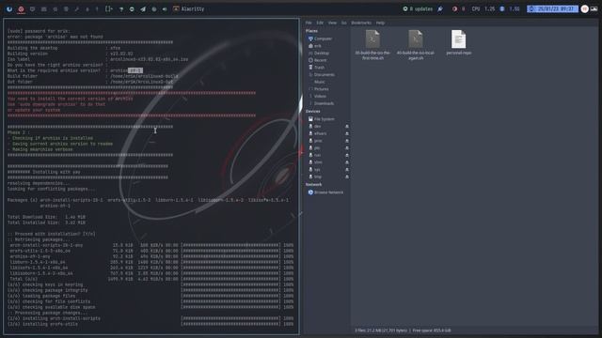Click the round avatar icon in system tray

(584, 8)
